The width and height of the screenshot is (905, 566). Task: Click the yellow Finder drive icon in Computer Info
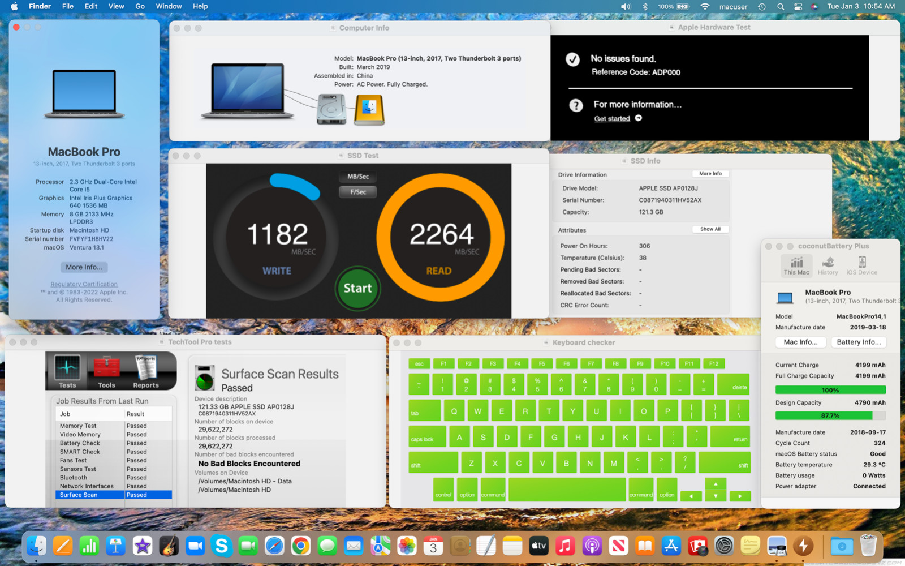point(369,109)
